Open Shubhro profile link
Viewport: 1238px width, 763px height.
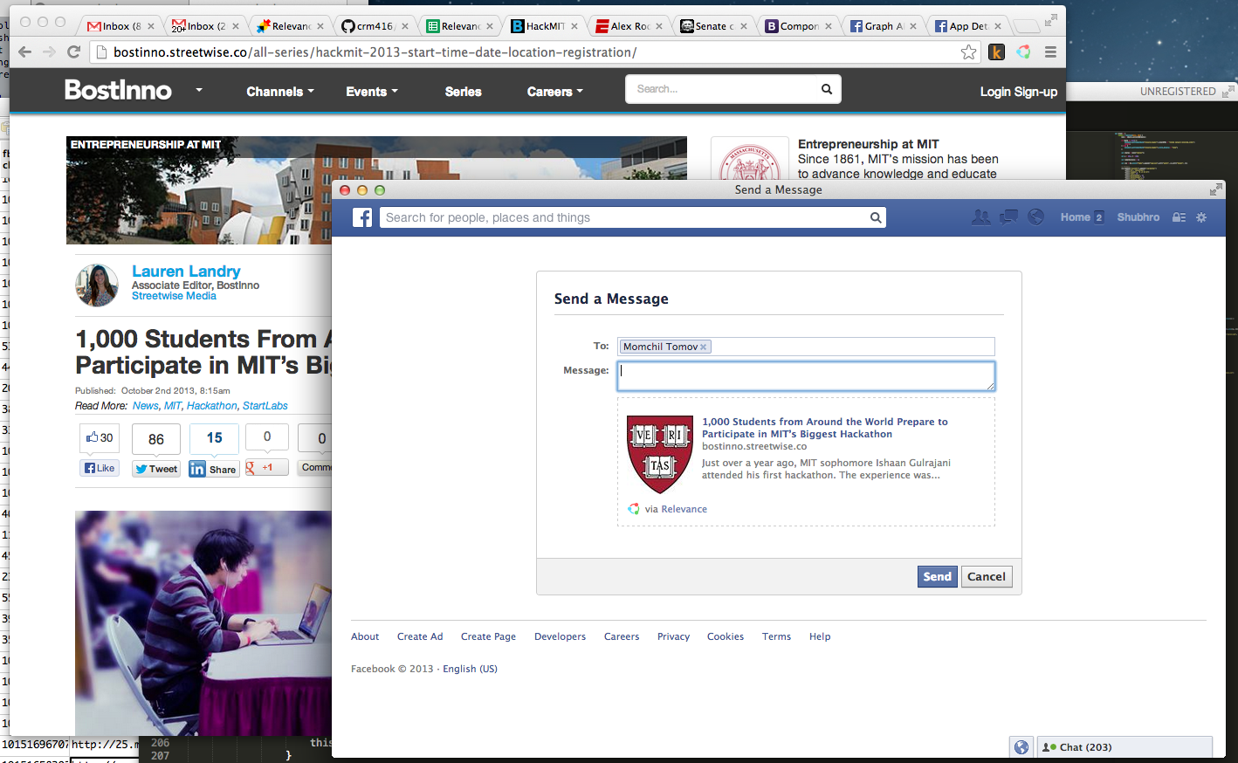pos(1138,217)
